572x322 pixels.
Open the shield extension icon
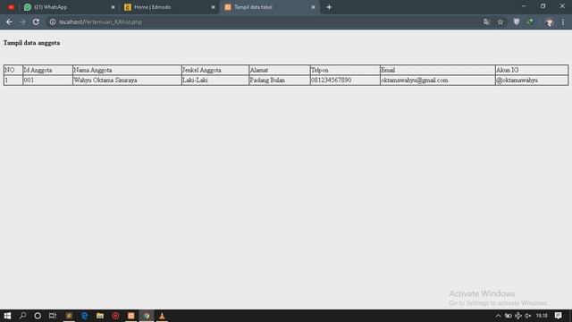point(517,21)
